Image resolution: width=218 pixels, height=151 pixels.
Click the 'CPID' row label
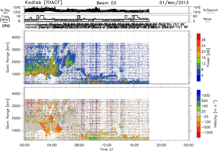(6, 26)
